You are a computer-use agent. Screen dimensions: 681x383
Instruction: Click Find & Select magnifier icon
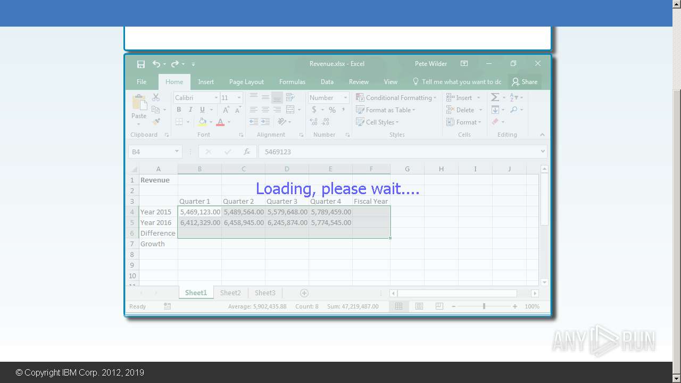point(513,110)
